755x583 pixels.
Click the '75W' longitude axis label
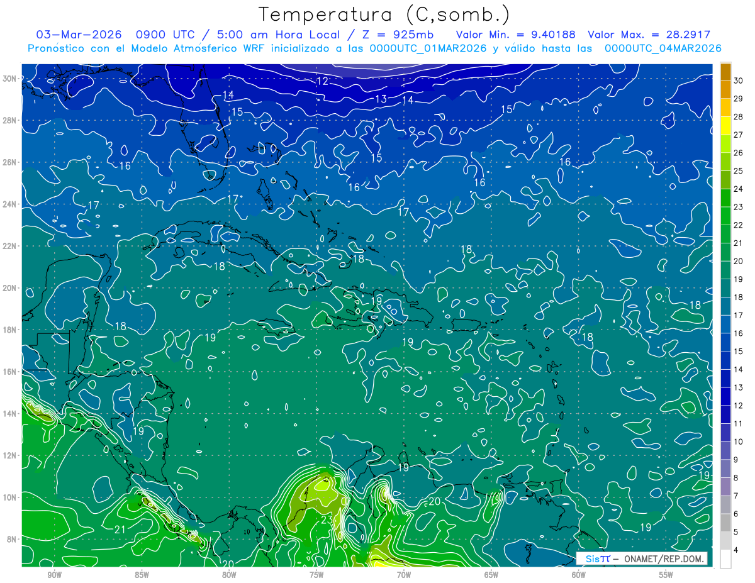pos(316,575)
